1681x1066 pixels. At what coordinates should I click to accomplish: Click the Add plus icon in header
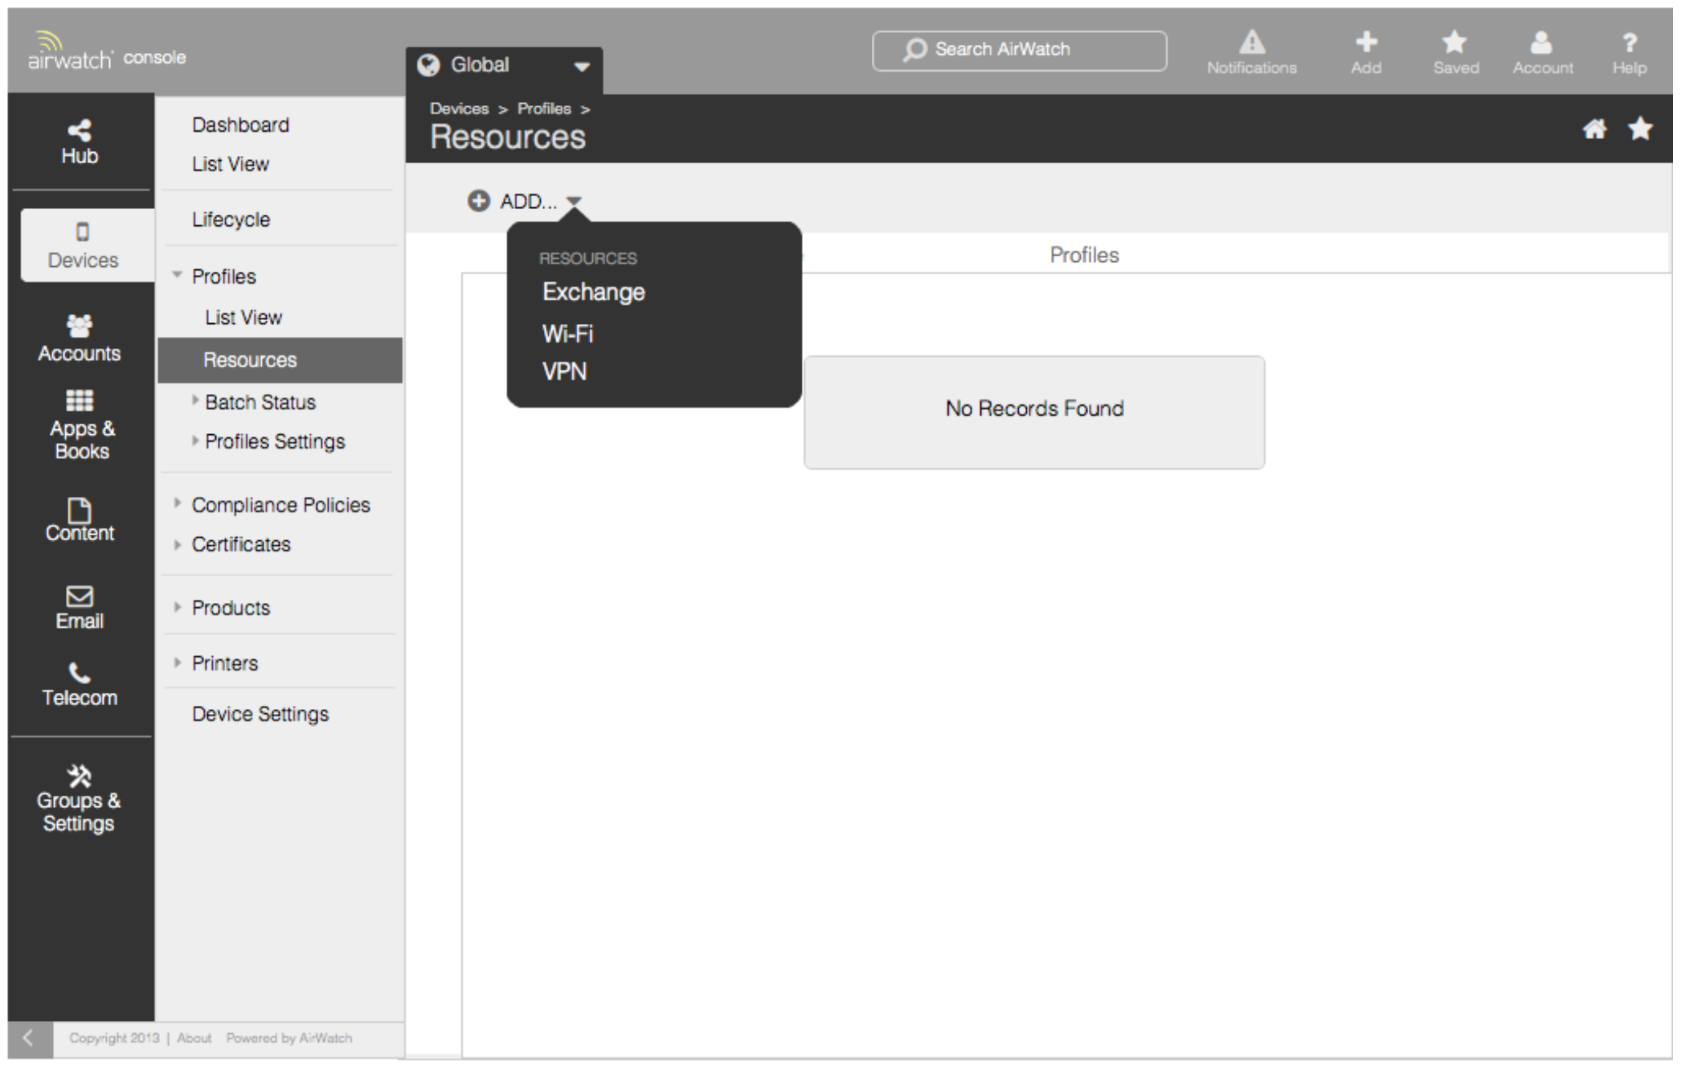[x=1366, y=41]
